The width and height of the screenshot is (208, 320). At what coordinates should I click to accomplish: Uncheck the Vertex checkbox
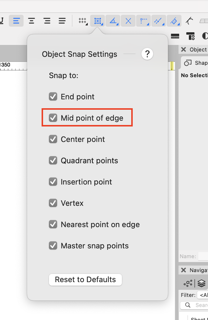(53, 203)
